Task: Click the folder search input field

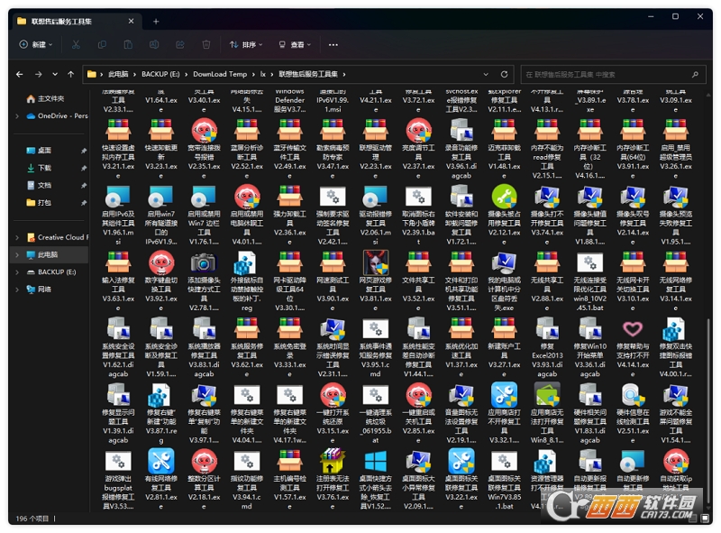Action: (x=613, y=74)
